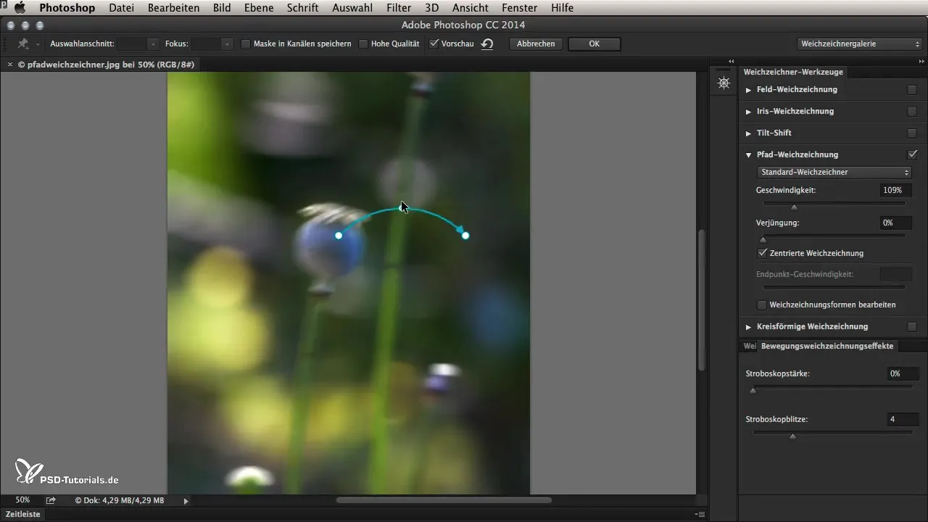Click the status bar info arrow next to Dok
The height and width of the screenshot is (522, 928).
coord(186,500)
